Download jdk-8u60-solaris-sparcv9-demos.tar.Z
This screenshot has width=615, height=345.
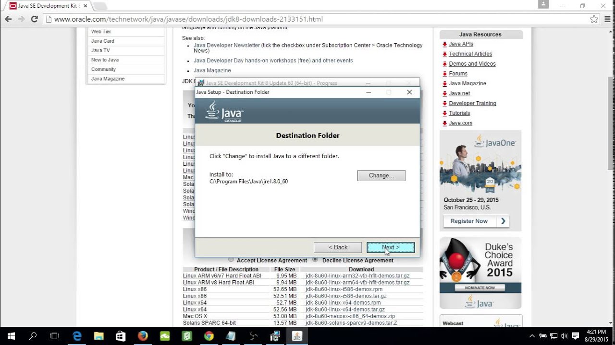pyautogui.click(x=351, y=323)
